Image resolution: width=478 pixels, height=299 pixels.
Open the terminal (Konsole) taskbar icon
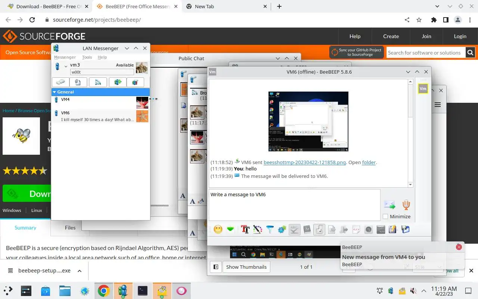pyautogui.click(x=142, y=291)
